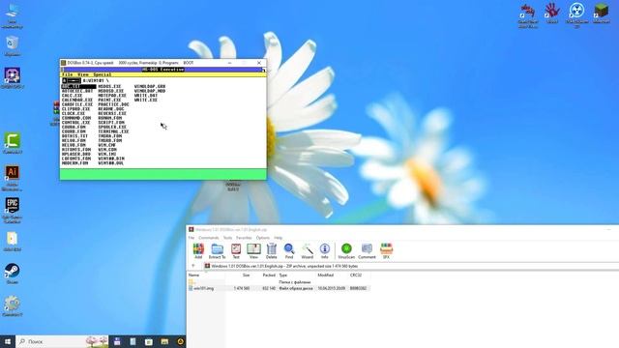Select README.DOC in file list

(x=112, y=109)
